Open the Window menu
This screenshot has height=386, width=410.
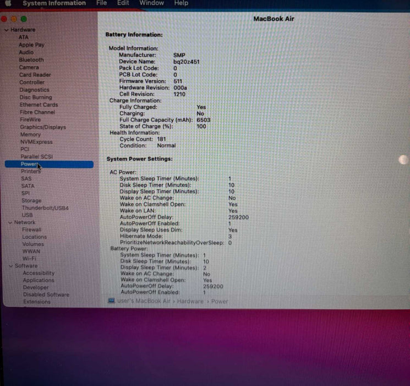[152, 3]
